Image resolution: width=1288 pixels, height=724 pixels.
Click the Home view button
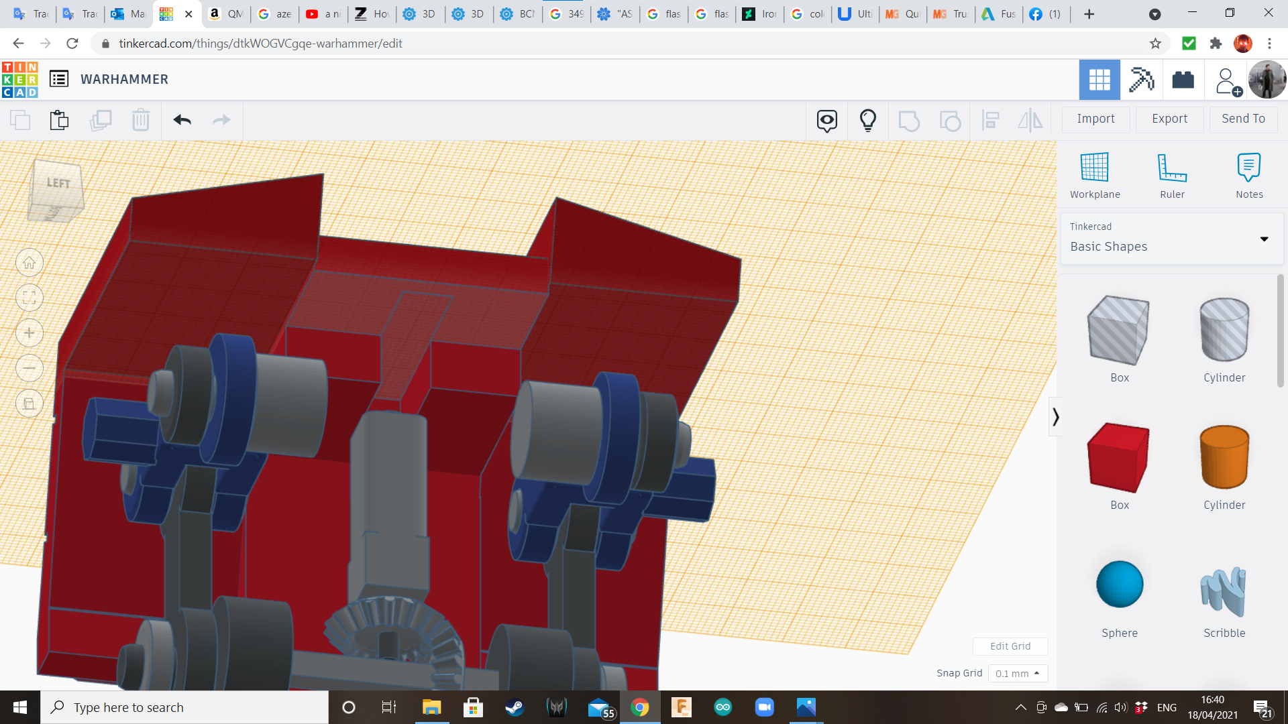[x=30, y=263]
